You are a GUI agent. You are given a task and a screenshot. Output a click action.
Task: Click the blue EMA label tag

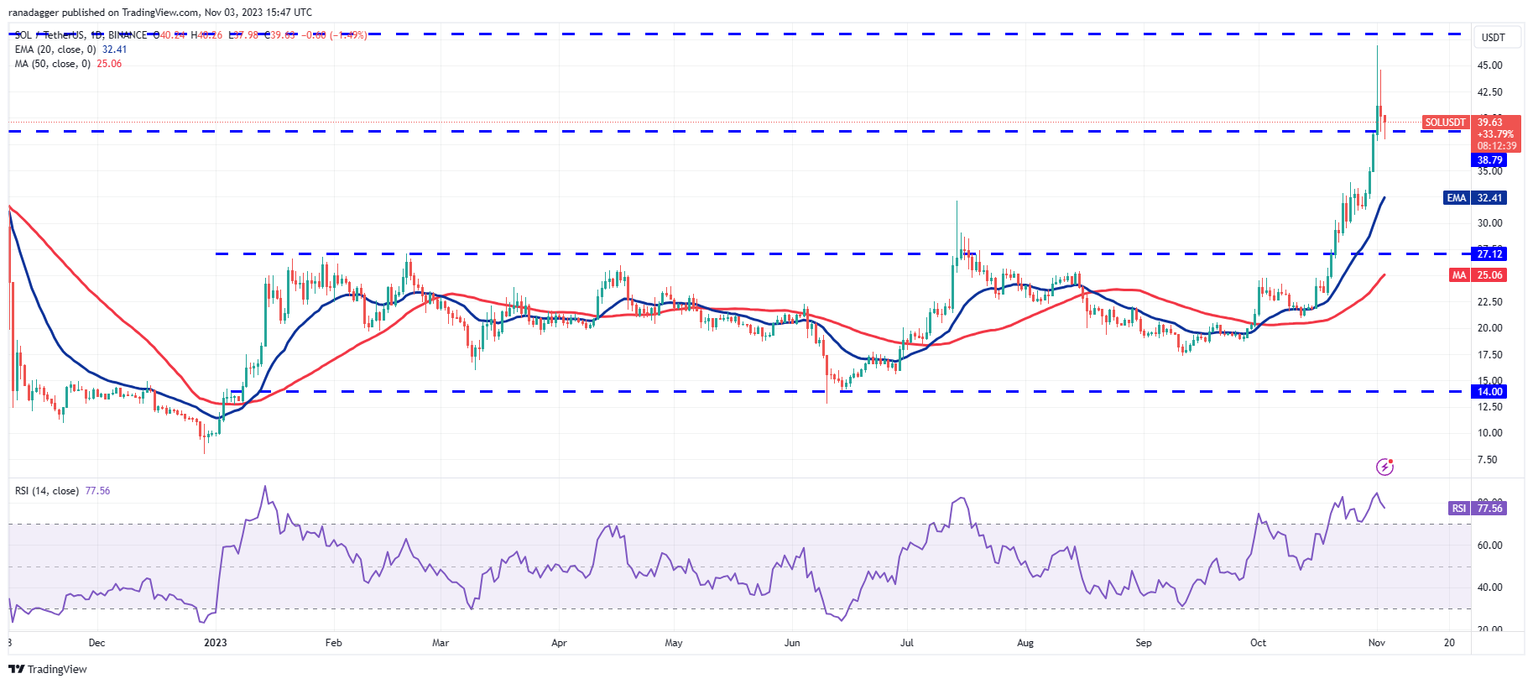(1456, 198)
